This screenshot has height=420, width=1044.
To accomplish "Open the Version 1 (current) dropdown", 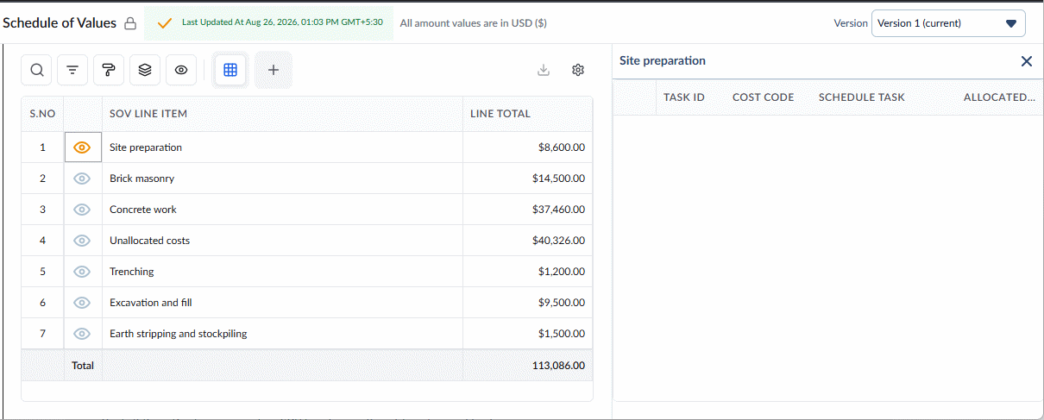I will [948, 23].
